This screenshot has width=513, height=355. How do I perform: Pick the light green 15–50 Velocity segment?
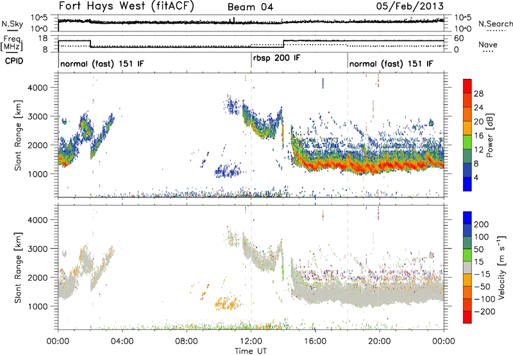(467, 255)
